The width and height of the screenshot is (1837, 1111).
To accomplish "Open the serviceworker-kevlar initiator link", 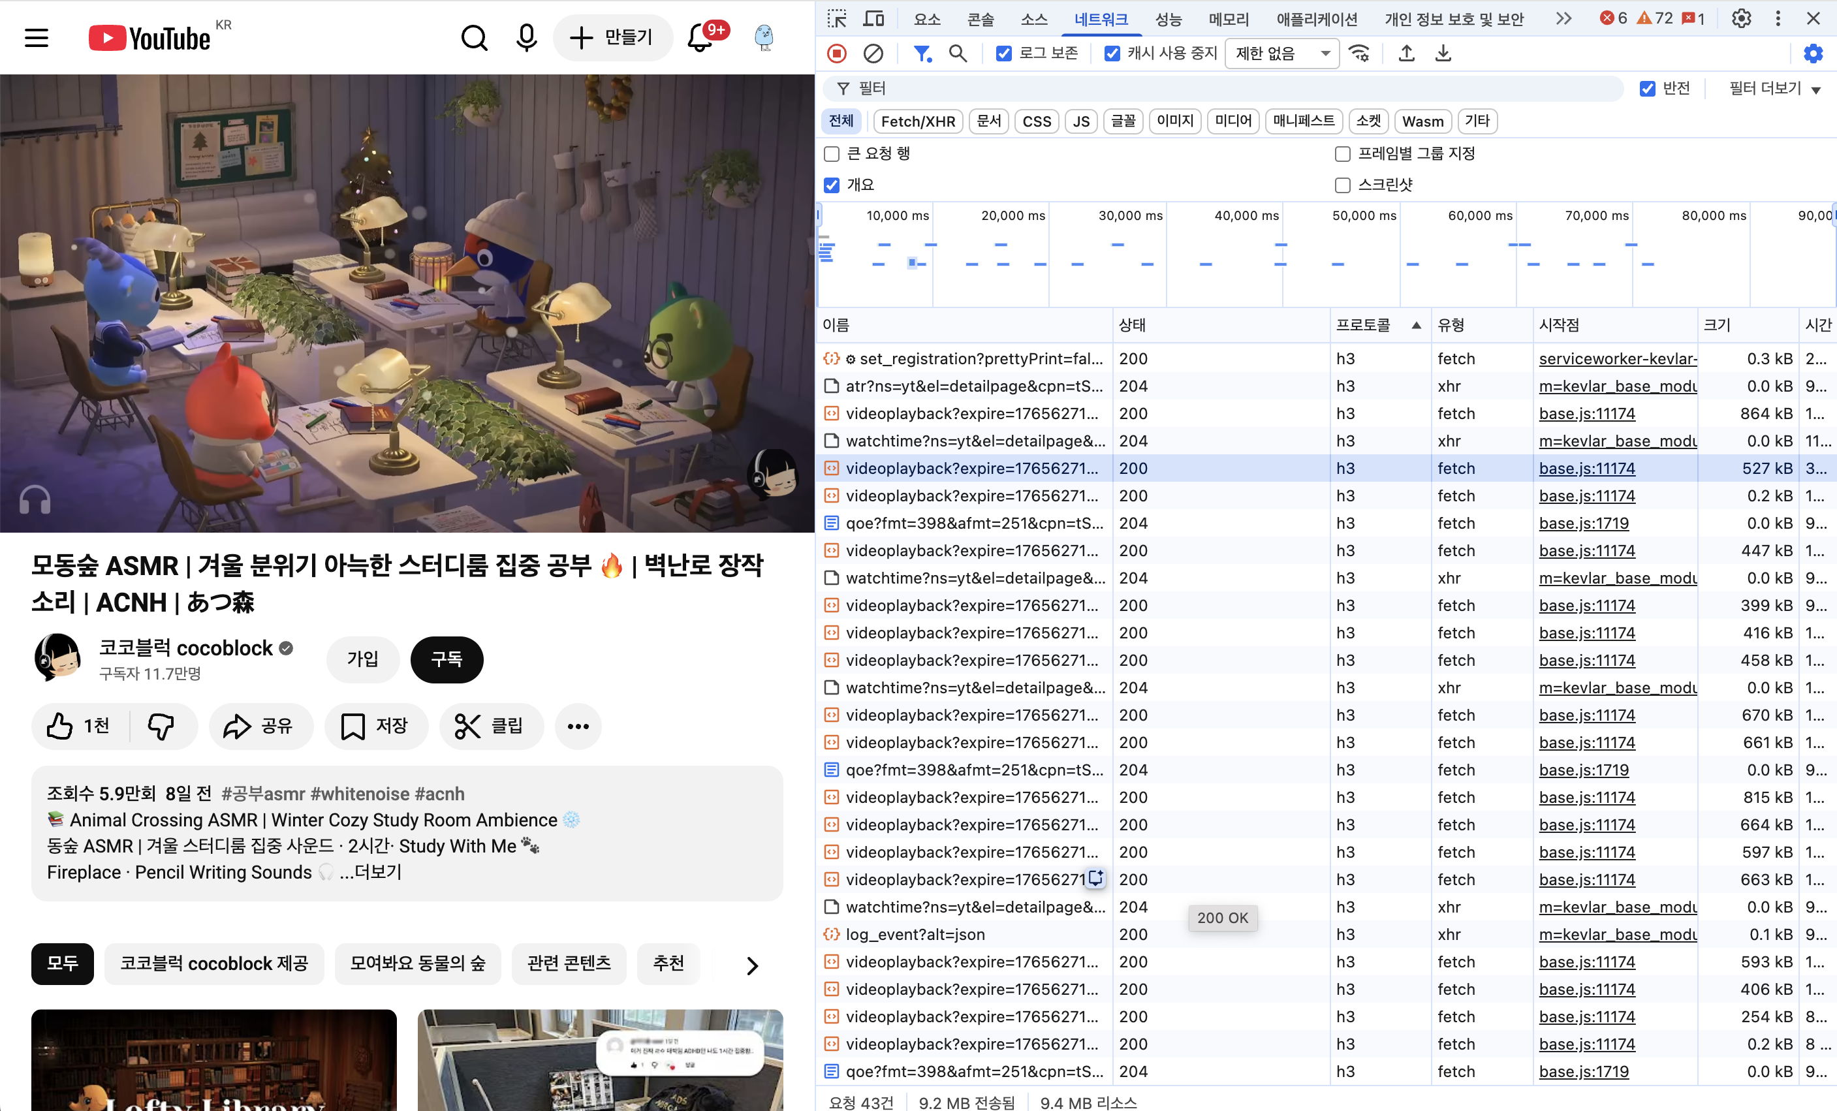I will coord(1618,358).
